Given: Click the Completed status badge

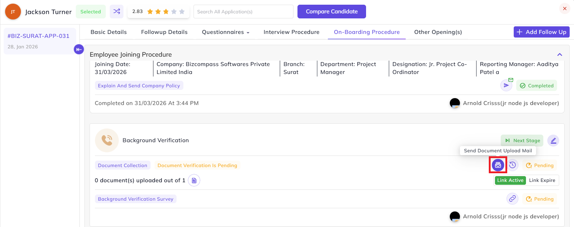Looking at the screenshot, I should coord(536,86).
